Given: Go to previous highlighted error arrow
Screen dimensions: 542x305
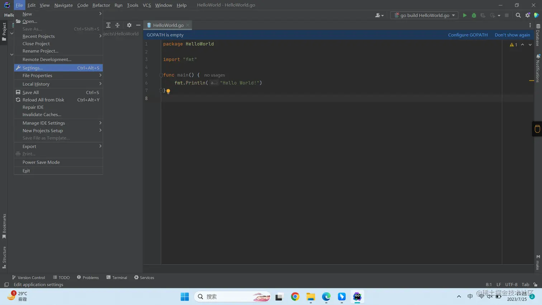Looking at the screenshot, I should tap(523, 45).
